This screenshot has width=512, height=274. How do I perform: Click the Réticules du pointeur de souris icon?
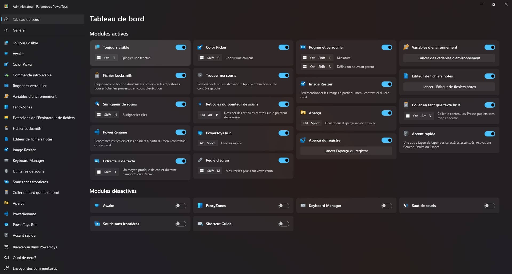tap(200, 104)
